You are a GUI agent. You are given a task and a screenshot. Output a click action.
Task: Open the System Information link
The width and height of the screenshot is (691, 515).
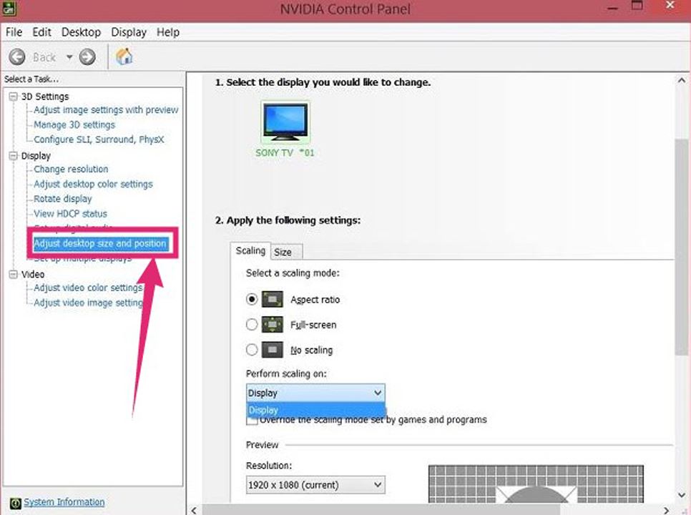tap(64, 502)
